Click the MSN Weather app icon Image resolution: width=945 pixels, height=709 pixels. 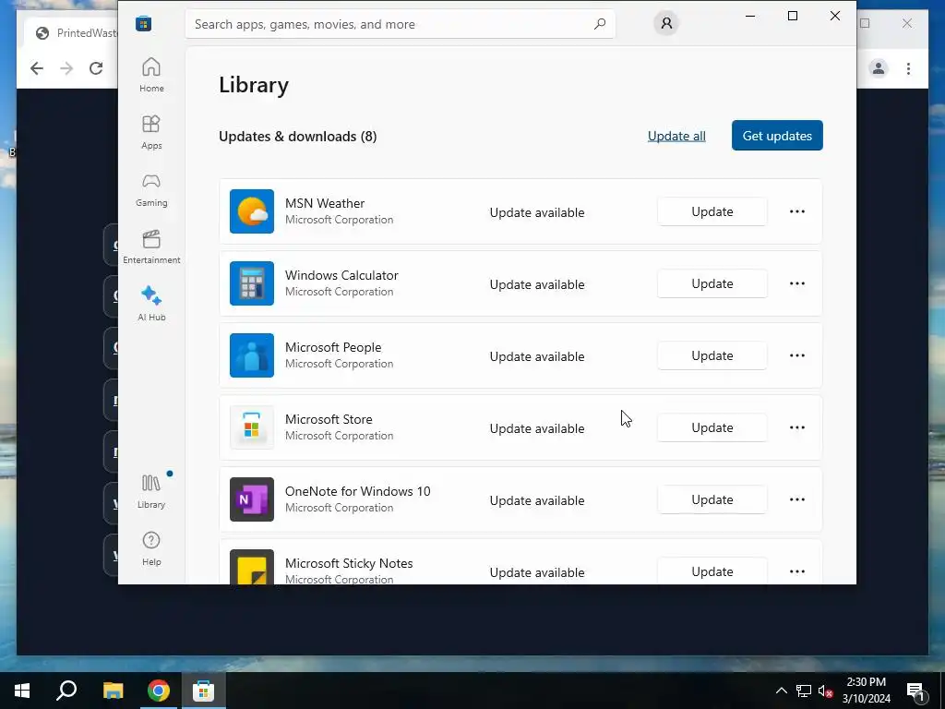tap(252, 211)
